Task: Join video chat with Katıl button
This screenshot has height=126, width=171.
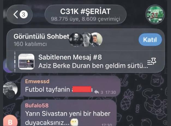Action: [x=150, y=40]
